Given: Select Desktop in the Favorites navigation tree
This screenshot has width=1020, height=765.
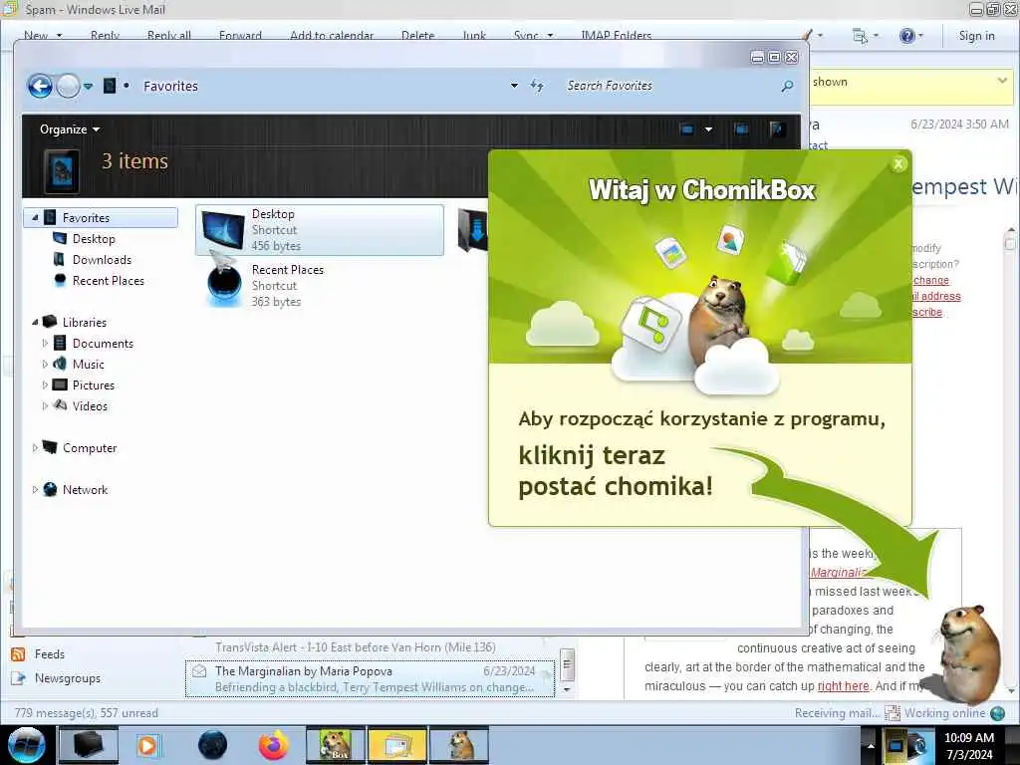Looking at the screenshot, I should click(94, 239).
